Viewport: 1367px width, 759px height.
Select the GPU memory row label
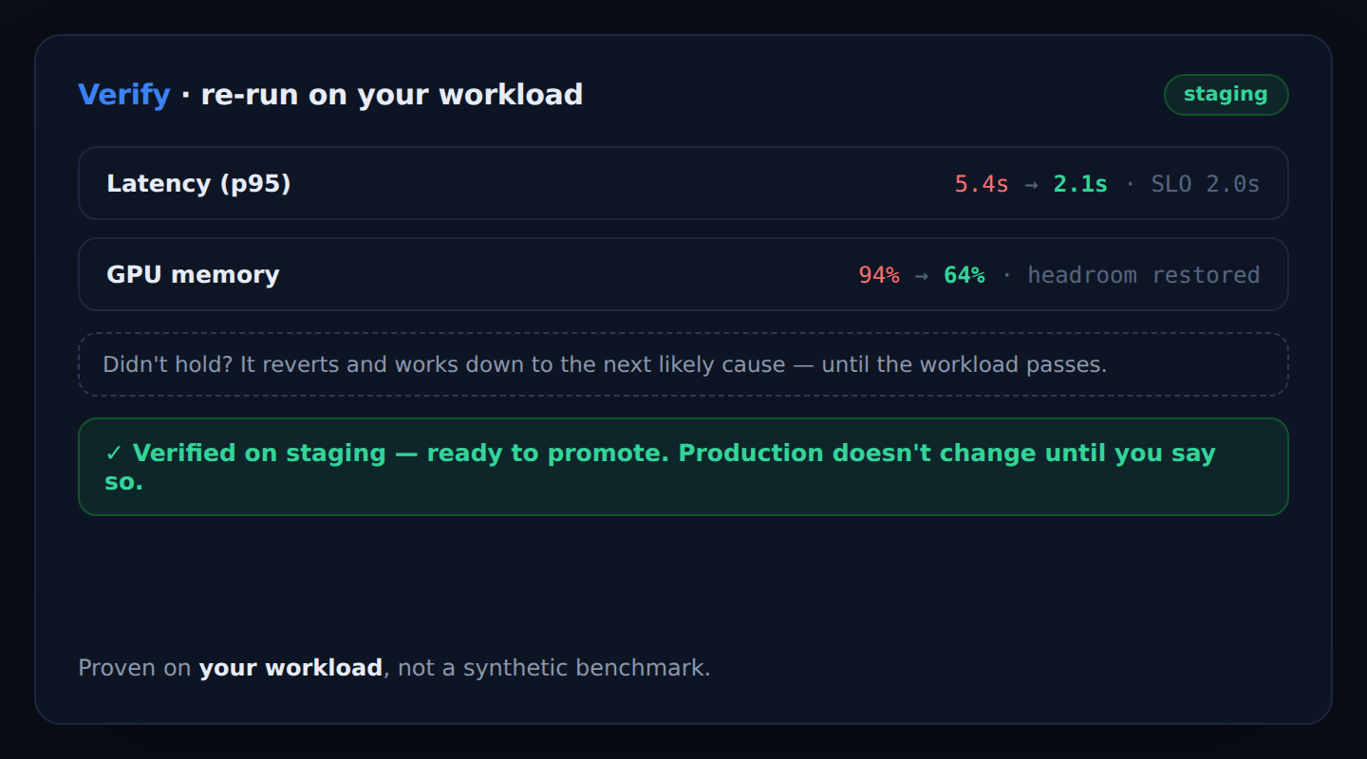193,274
